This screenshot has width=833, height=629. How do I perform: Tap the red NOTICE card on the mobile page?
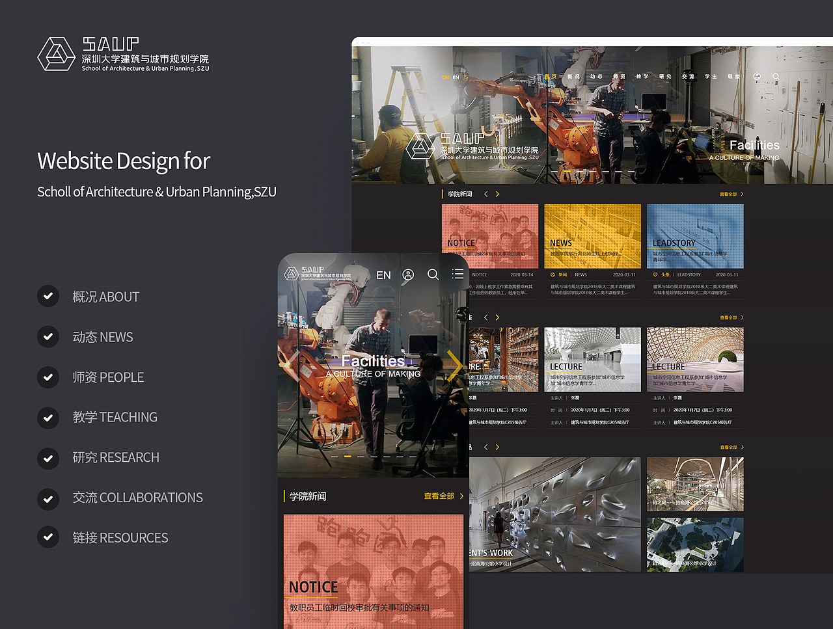tap(374, 572)
